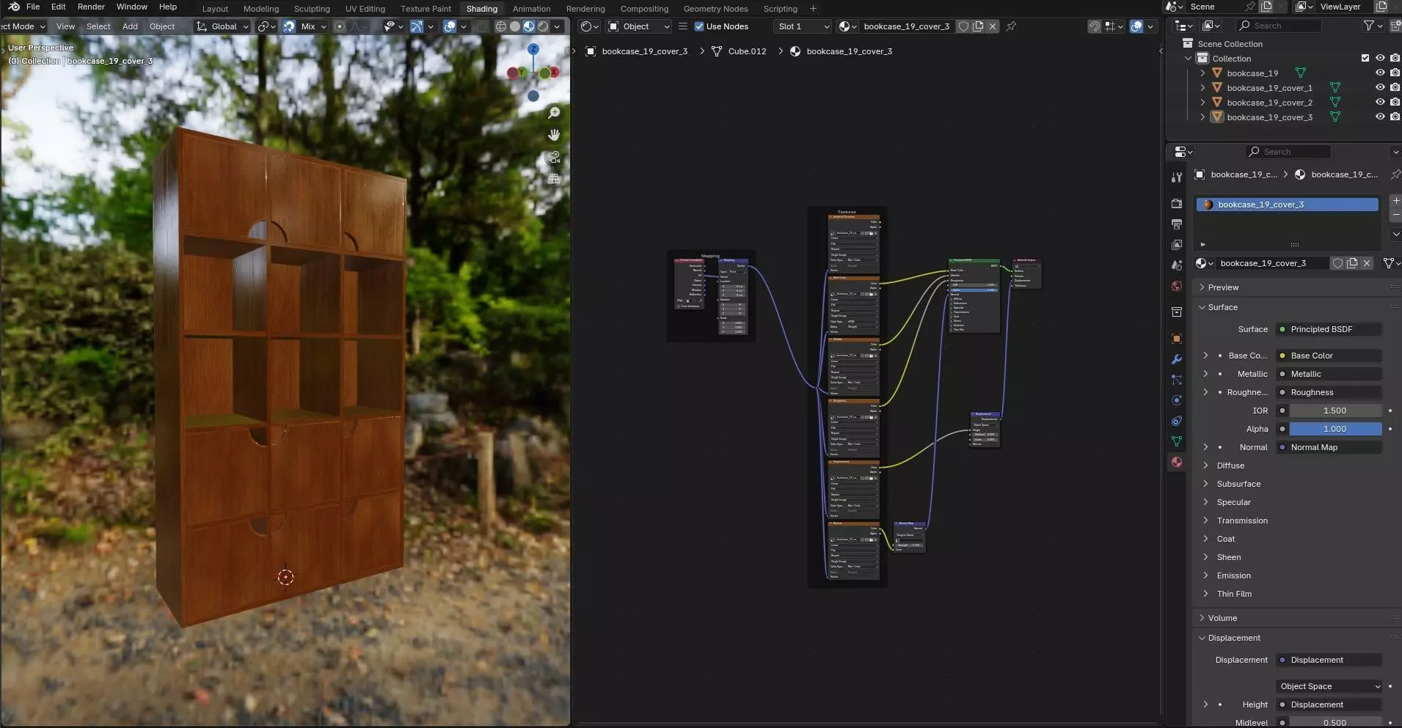The height and width of the screenshot is (728, 1402).
Task: Switch to the Sculpting workspace tab
Action: coord(312,9)
